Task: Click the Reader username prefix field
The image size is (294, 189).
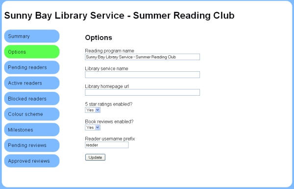Action: (107, 145)
